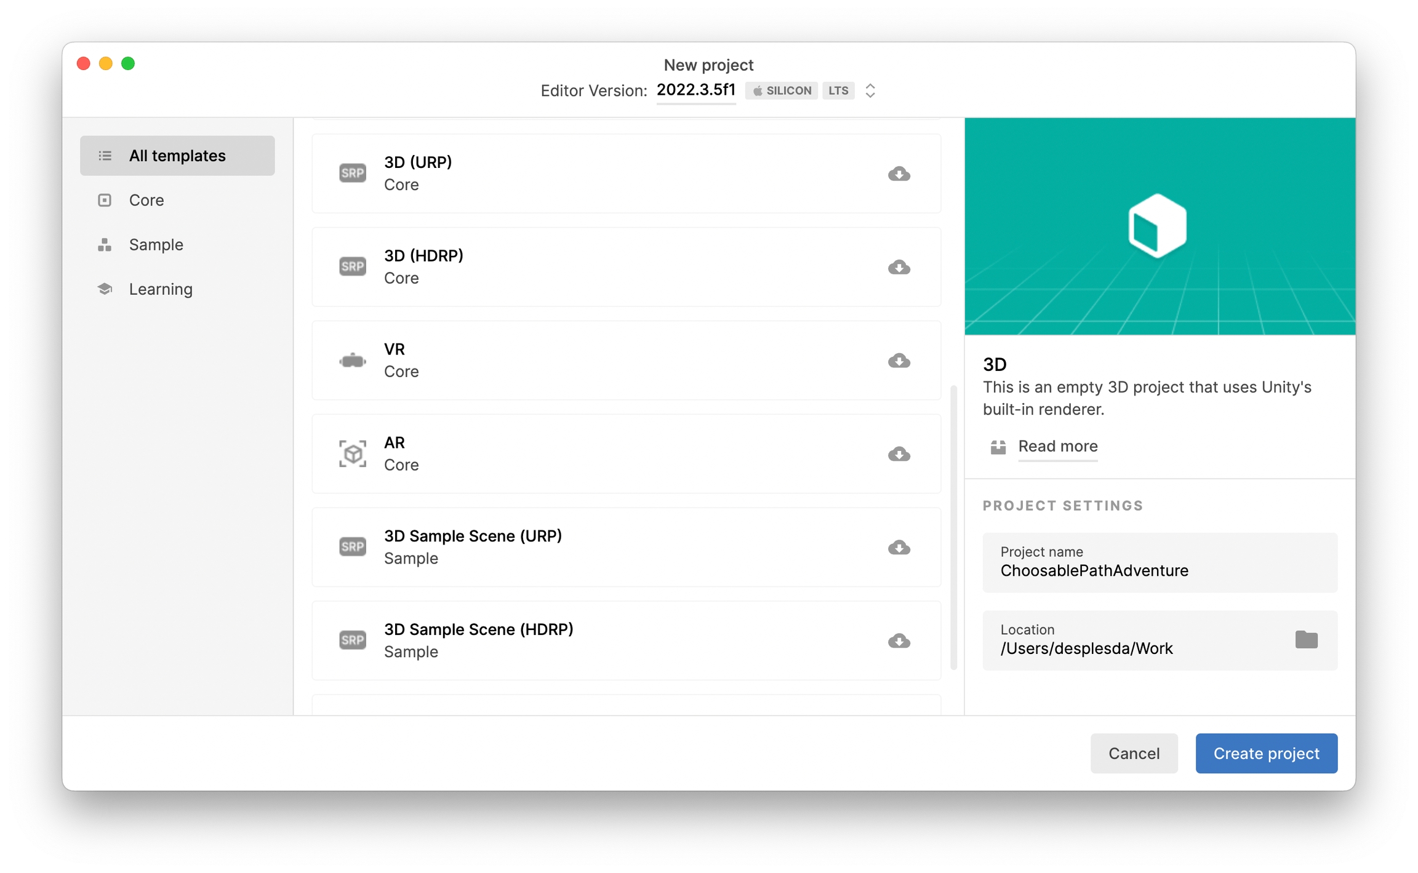The width and height of the screenshot is (1418, 873).
Task: Click the VR headset template icon
Action: pyautogui.click(x=353, y=361)
